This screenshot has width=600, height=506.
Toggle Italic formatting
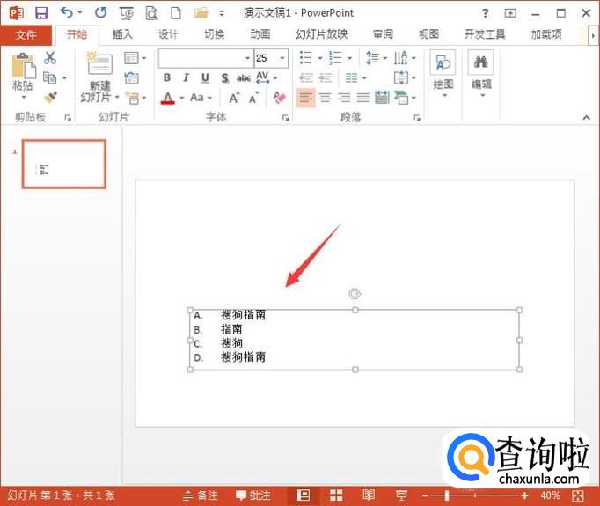186,78
